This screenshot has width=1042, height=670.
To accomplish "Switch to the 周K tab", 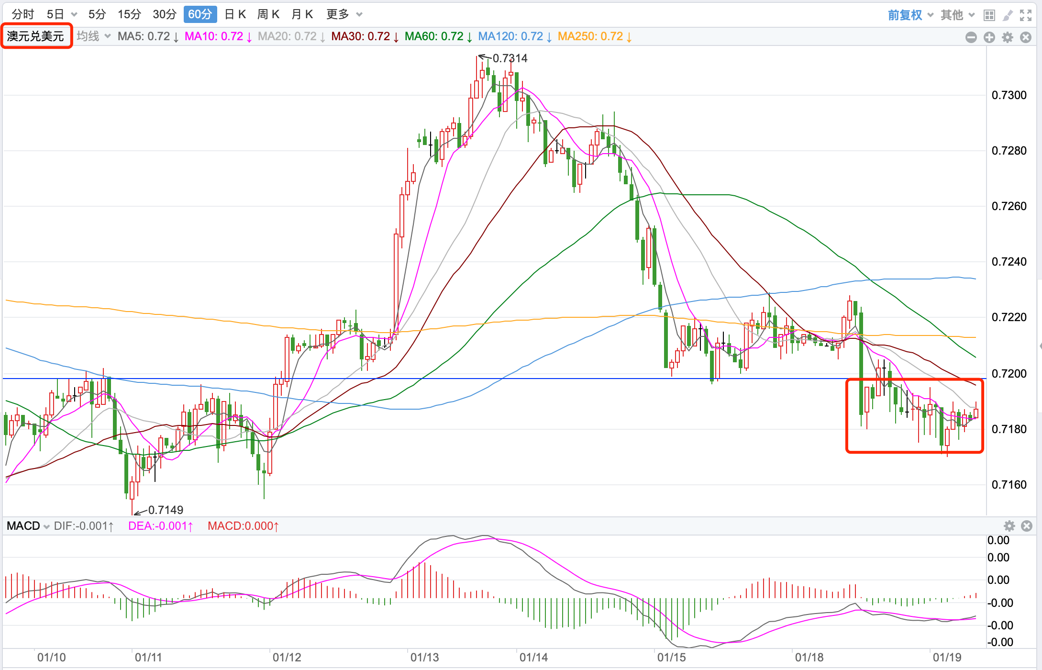I will click(x=268, y=14).
